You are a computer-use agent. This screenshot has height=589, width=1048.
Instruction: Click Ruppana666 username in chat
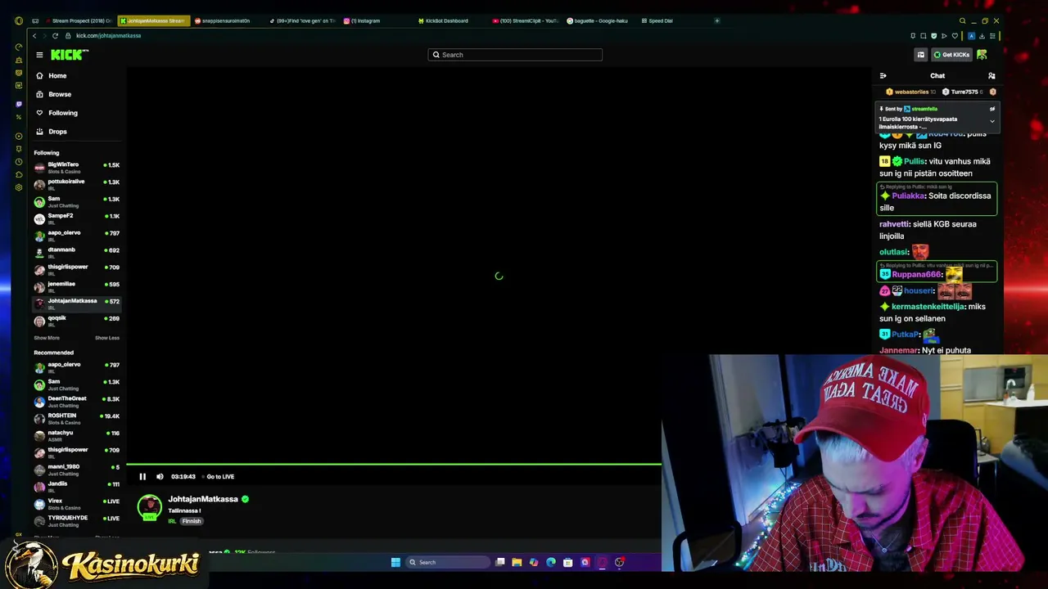coord(917,275)
